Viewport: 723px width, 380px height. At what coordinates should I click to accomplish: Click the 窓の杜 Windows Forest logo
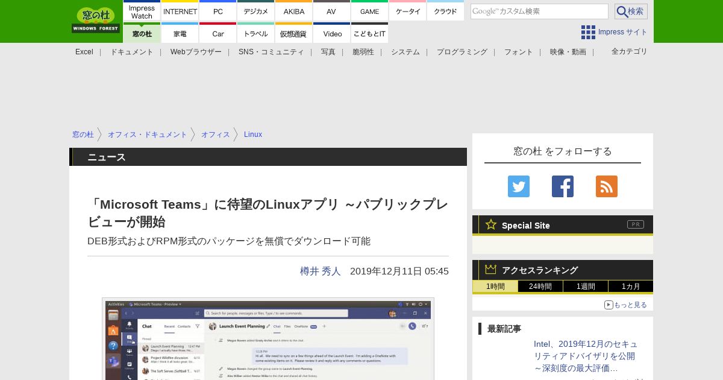click(96, 20)
